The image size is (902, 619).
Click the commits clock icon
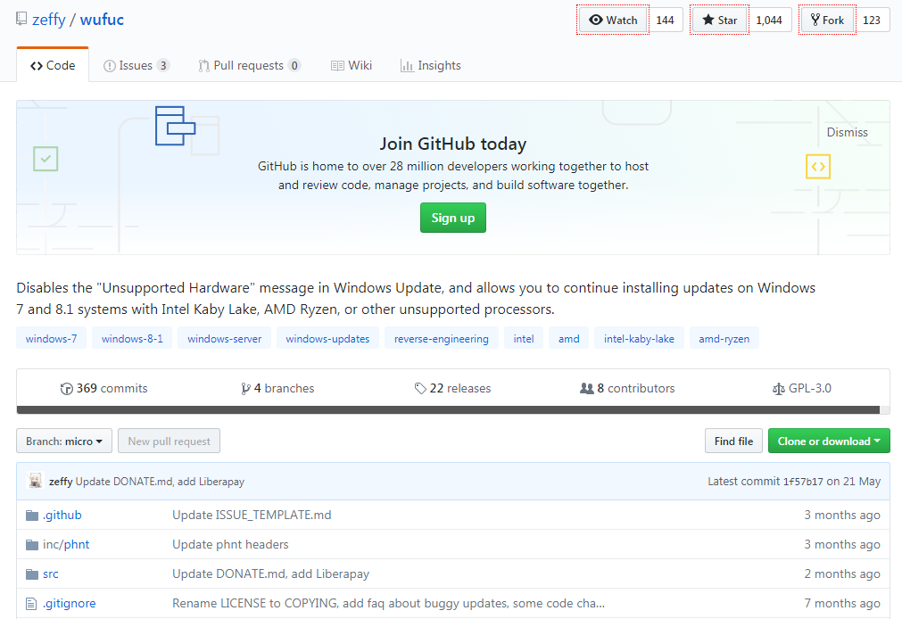[67, 389]
